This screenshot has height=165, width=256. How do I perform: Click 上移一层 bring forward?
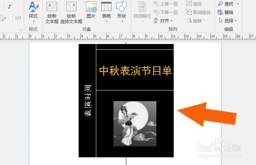pyautogui.click(x=166, y=4)
